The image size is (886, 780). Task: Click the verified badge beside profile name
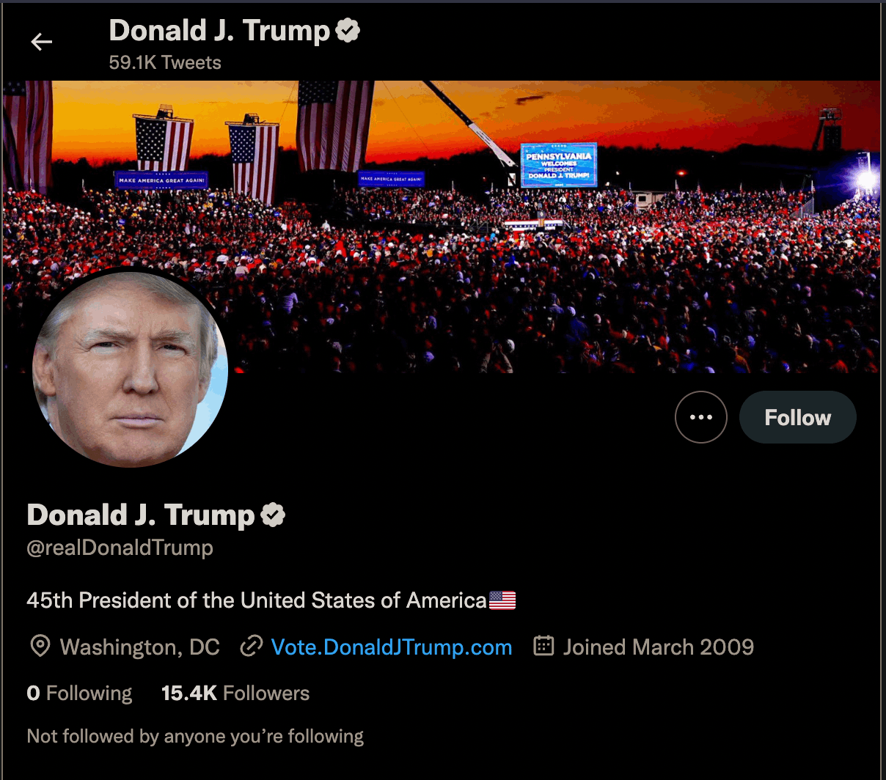(x=273, y=515)
